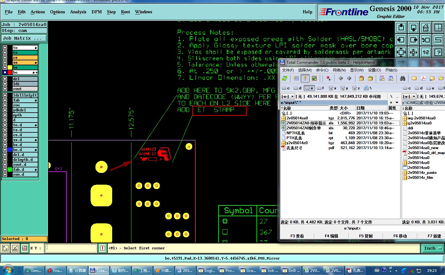Toggle the checkbox for layer 'fab'
Viewport: 445px width, 275px height.
[5, 100]
